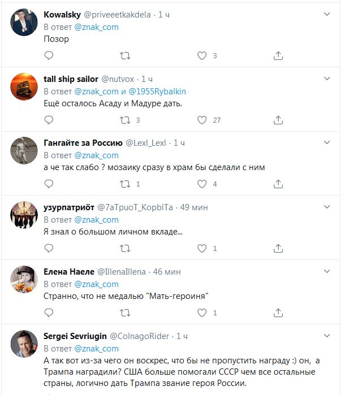Reply to Kowalsky's tweet "Позор"
This screenshot has height=395, width=351.
click(x=49, y=55)
